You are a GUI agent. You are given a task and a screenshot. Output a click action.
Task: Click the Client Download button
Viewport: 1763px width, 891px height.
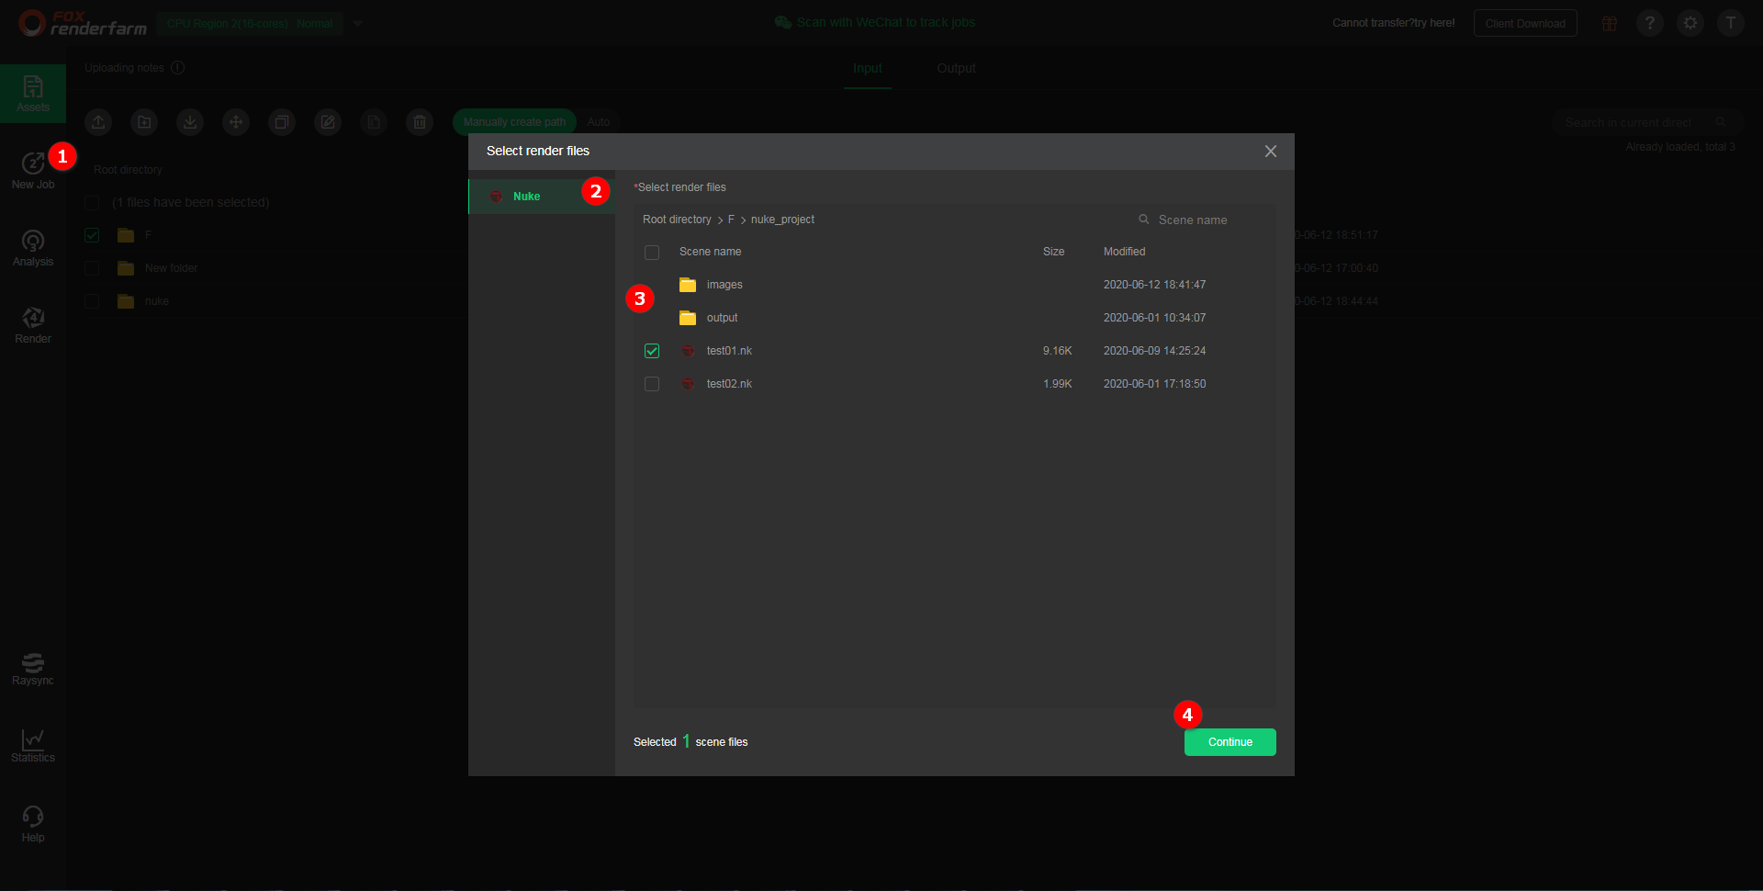(x=1525, y=23)
